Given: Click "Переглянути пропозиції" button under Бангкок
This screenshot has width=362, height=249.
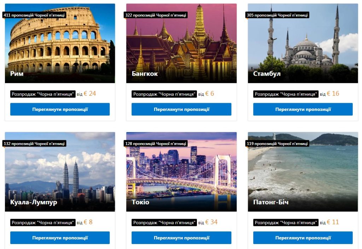Looking at the screenshot, I should point(181,109).
